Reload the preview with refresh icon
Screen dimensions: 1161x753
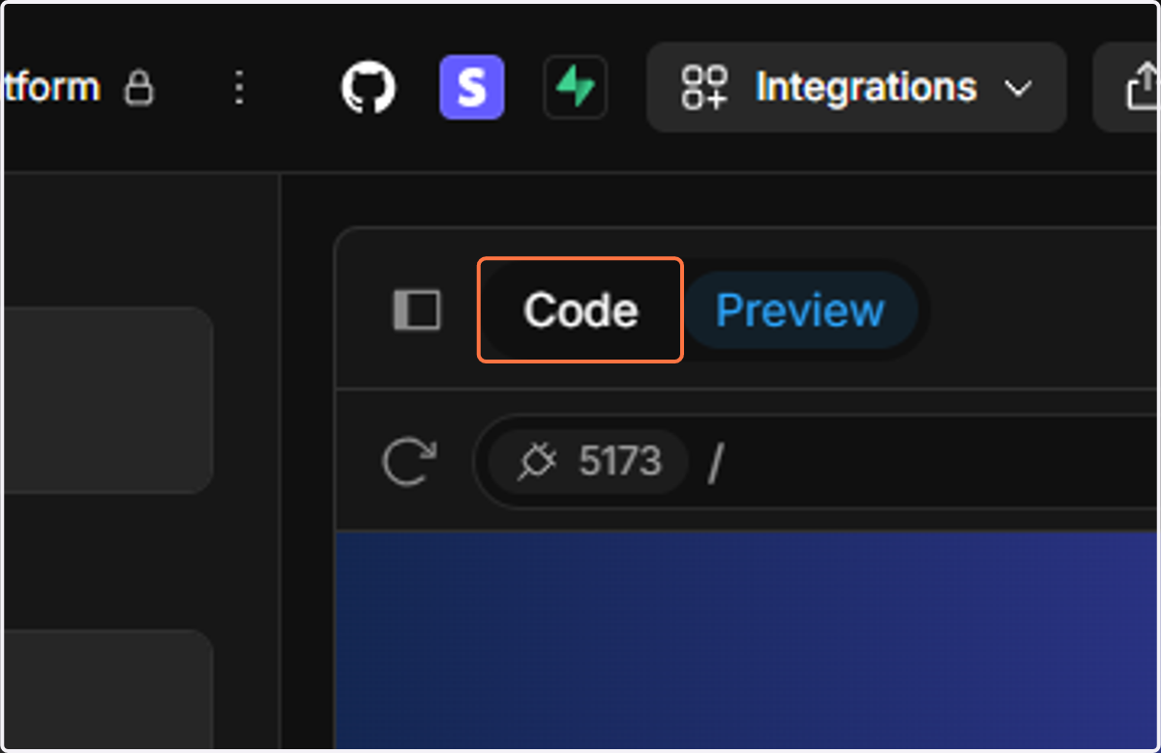(x=408, y=461)
